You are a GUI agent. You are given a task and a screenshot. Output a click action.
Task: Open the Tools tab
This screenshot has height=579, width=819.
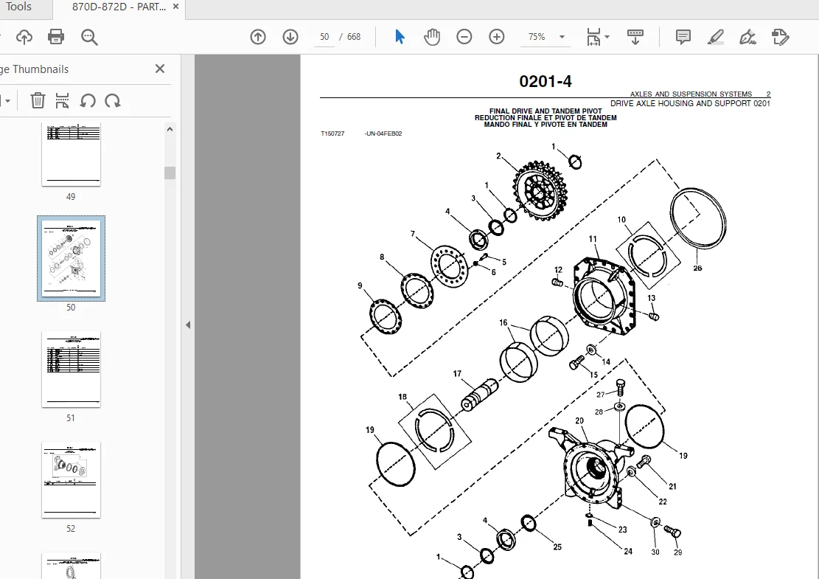18,7
